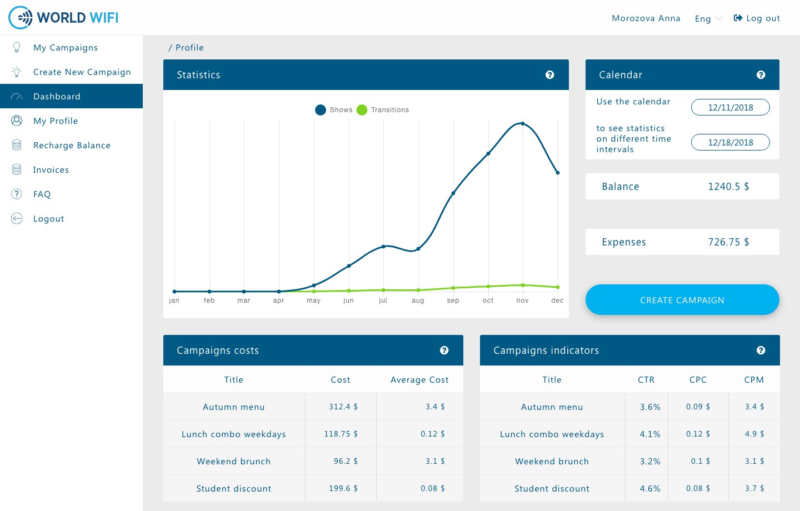
Task: Click the CREATE CAMPAIGN button
Action: coord(682,300)
